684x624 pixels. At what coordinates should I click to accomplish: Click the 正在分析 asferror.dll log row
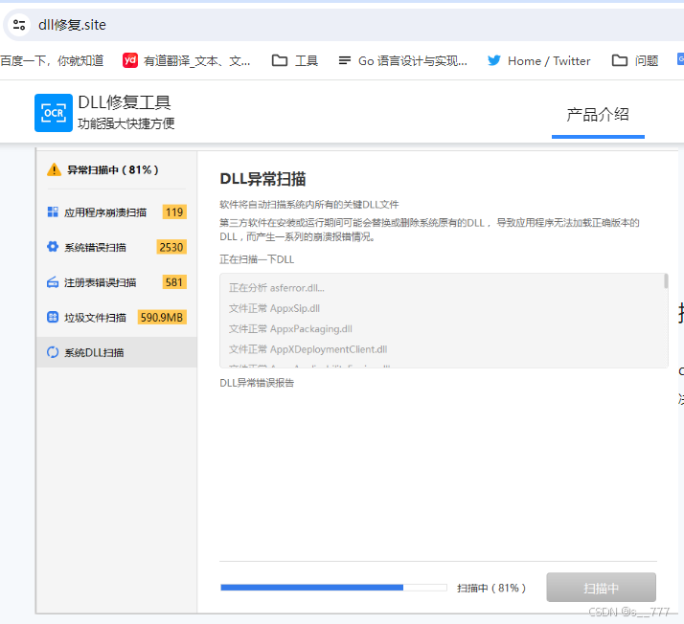[277, 288]
